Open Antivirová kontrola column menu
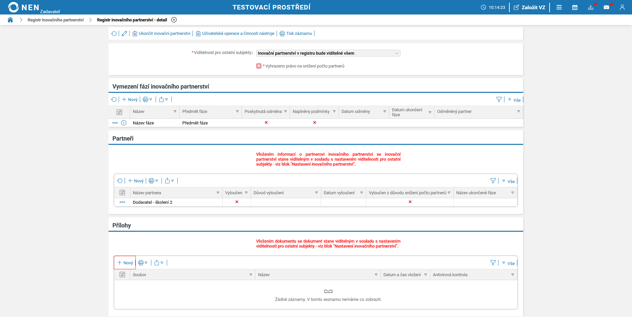This screenshot has height=317, width=632. (513, 275)
